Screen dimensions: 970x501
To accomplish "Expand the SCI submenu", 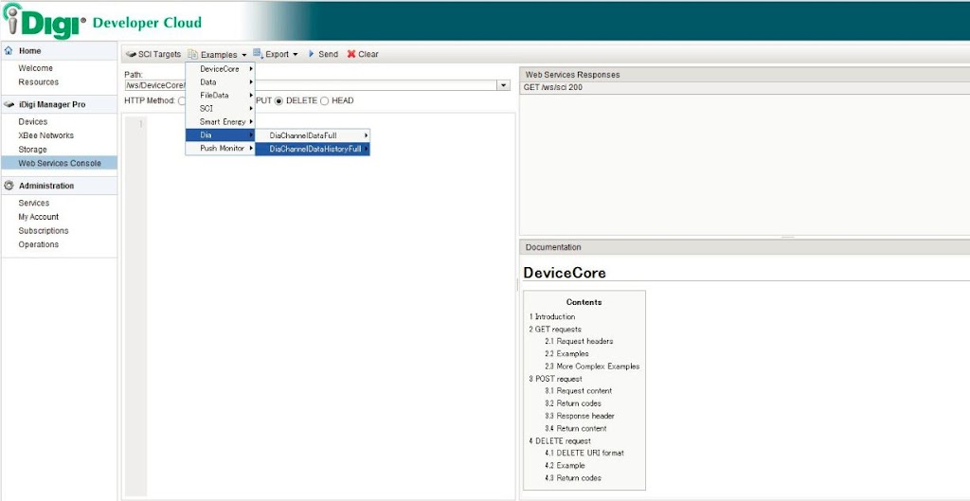I will tap(221, 108).
